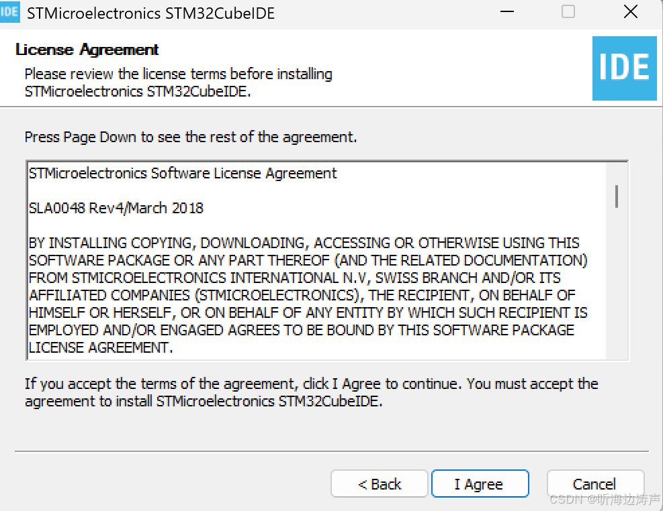Screen dimensions: 663x511
Task: Click the License Agreement heading
Action: tap(87, 50)
